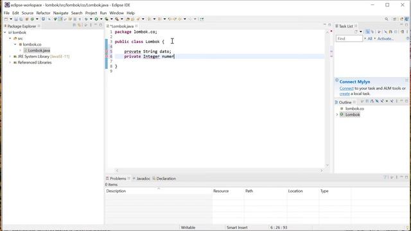Toggle Categorized presentation in Task List
The width and height of the screenshot is (411, 231).
[x=367, y=31]
